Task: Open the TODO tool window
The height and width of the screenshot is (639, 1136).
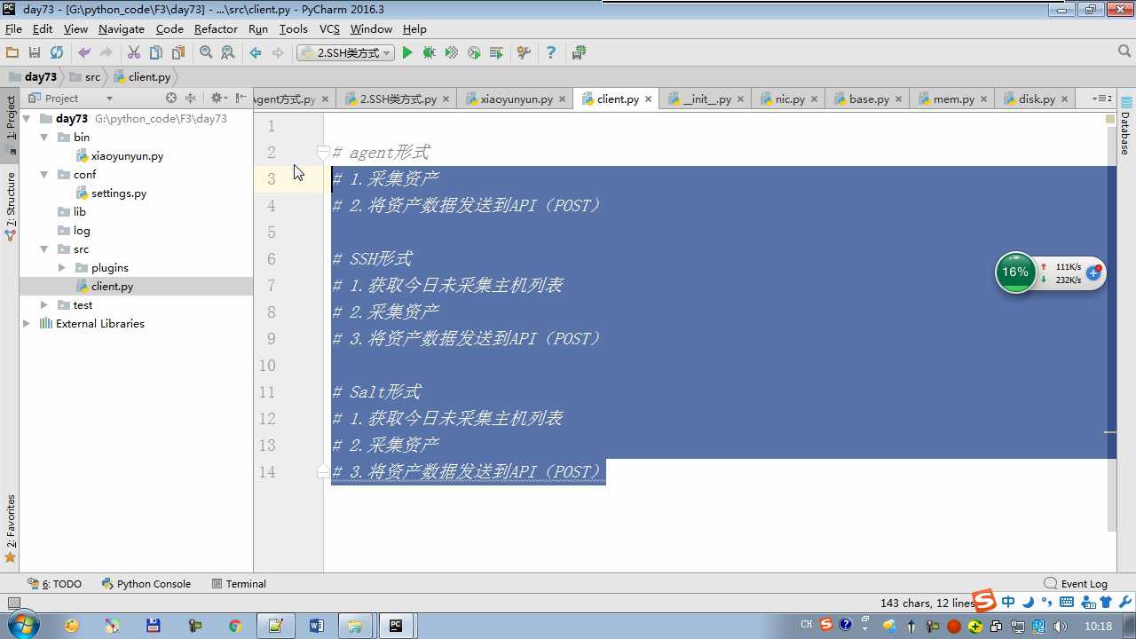Action: pyautogui.click(x=55, y=584)
